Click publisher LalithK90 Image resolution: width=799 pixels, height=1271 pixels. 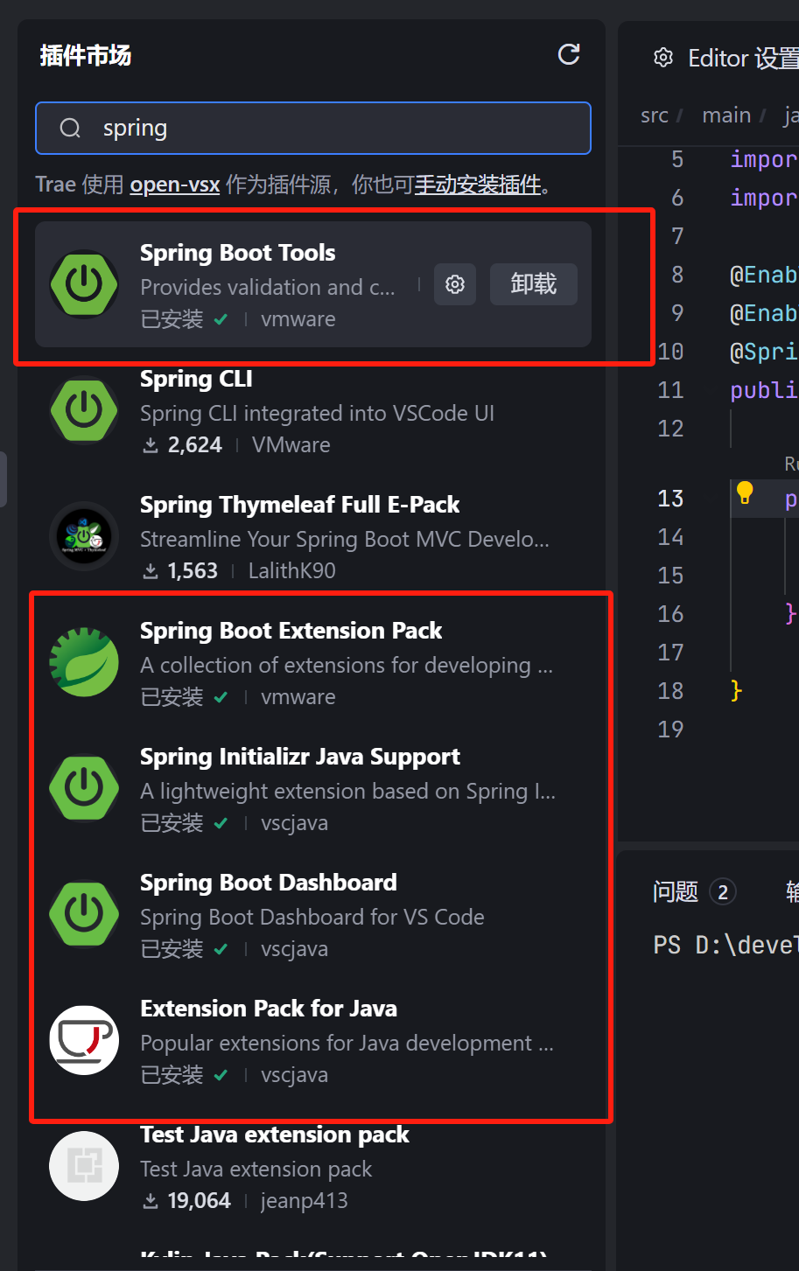click(292, 571)
